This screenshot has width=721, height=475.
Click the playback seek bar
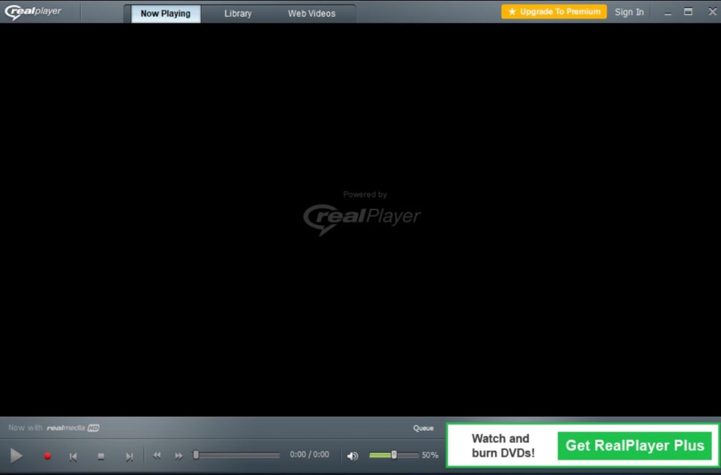(236, 455)
